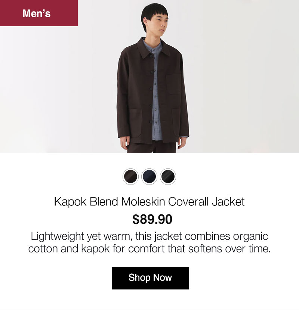The height and width of the screenshot is (310, 299).
Task: Click the word 'Moleskin' in the product title
Action: click(x=143, y=202)
